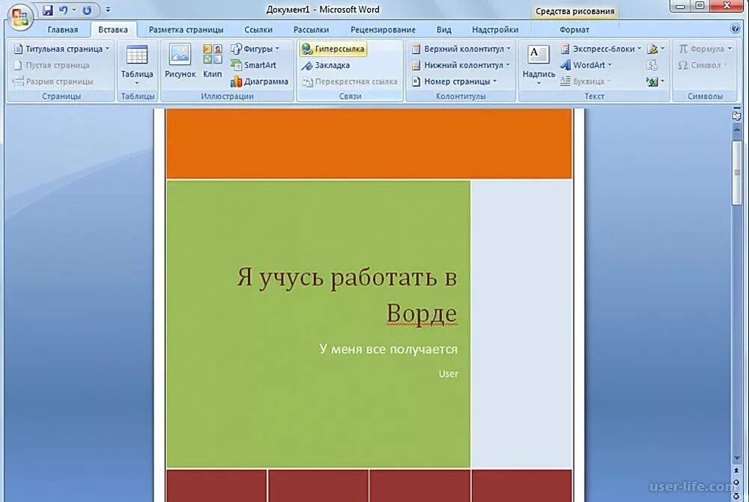Click the vertical scrollbar thumb
Screen dimensions: 749x502
pos(737,172)
